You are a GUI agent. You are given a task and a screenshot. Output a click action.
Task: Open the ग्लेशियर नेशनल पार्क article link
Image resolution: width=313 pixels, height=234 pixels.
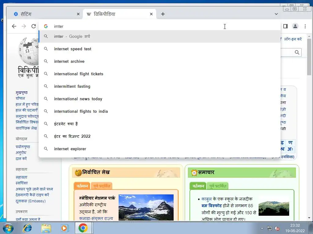coord(97,198)
